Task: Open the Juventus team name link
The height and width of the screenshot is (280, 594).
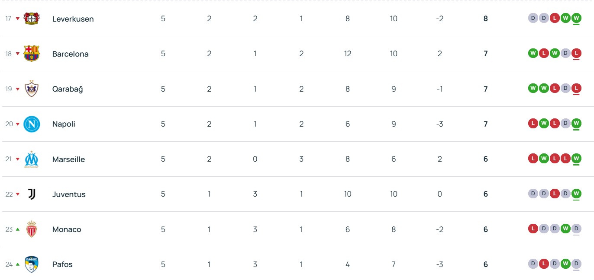Action: [69, 194]
